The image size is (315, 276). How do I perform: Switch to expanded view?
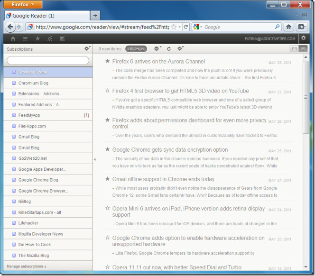[294, 49]
